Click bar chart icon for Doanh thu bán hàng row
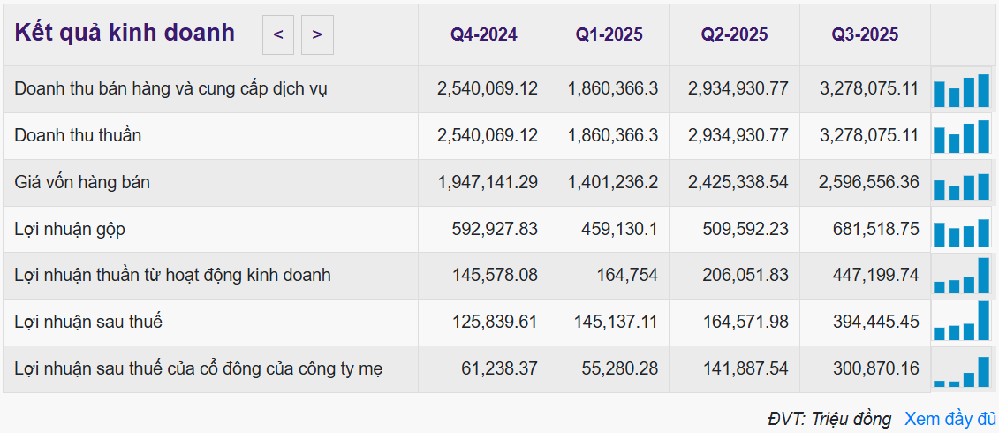 click(962, 90)
